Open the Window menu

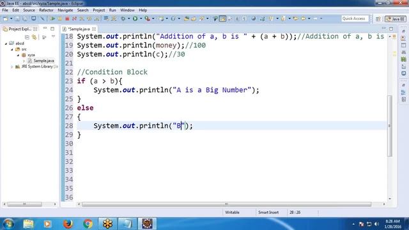pyautogui.click(x=127, y=10)
